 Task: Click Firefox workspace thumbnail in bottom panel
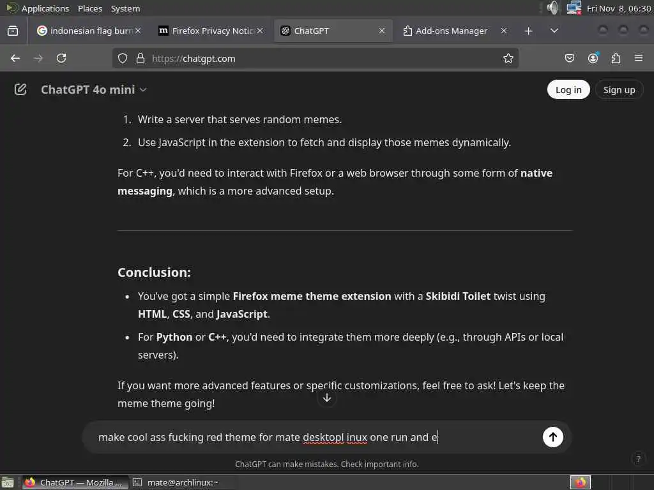pos(581,482)
